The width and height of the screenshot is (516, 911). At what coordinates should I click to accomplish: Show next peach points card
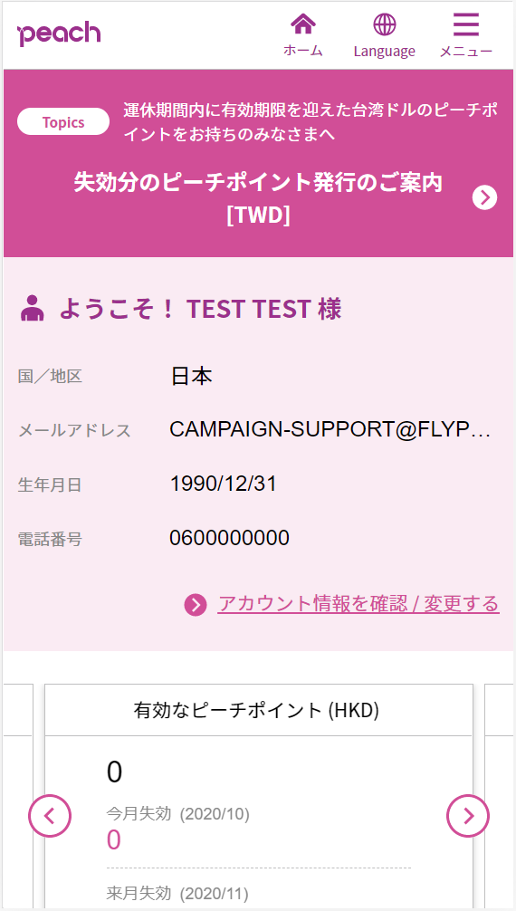click(468, 816)
